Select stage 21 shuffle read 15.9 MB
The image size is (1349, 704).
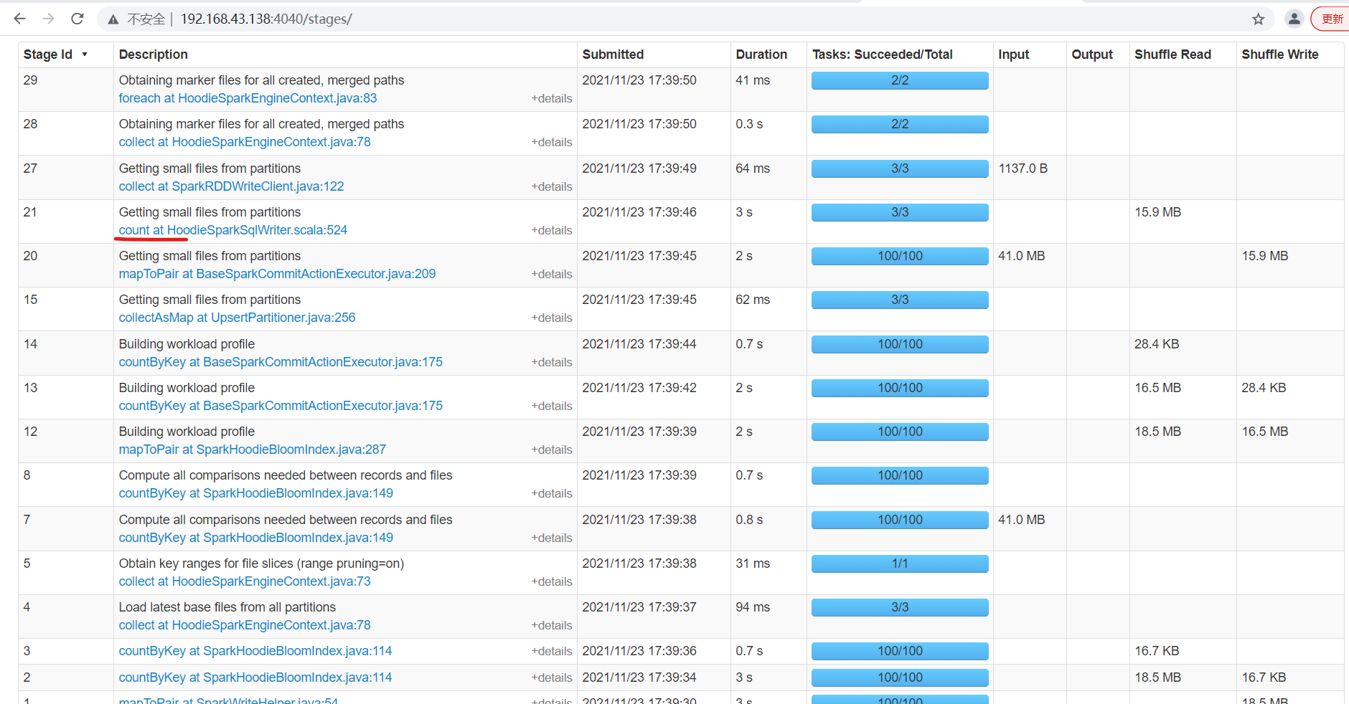pos(1157,212)
